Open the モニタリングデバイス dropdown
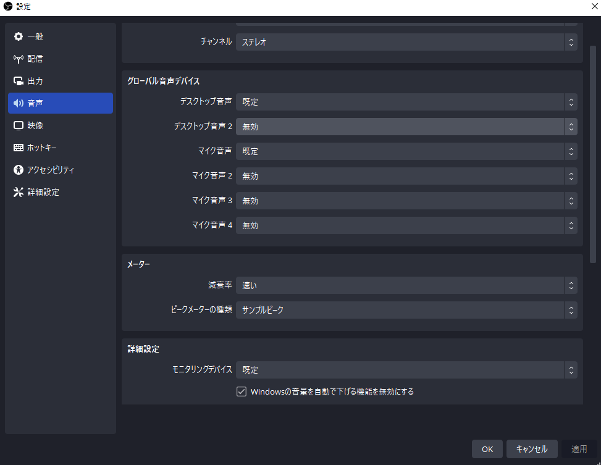Image resolution: width=601 pixels, height=465 pixels. (406, 370)
